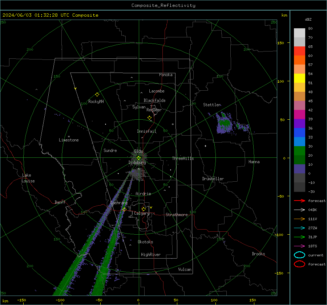Screen dimensions: 327x305
Task: Click the red forecast arrow legend icon
Action: point(299,201)
